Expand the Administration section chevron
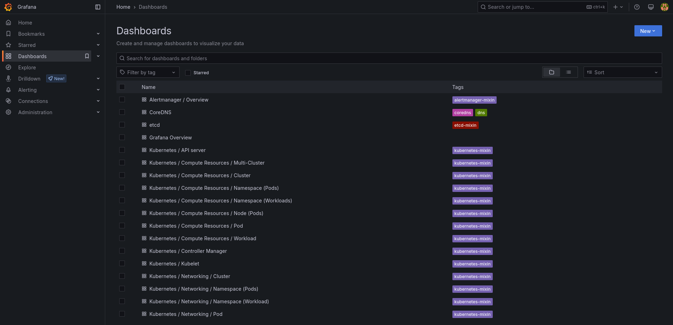Image resolution: width=673 pixels, height=325 pixels. [x=98, y=112]
